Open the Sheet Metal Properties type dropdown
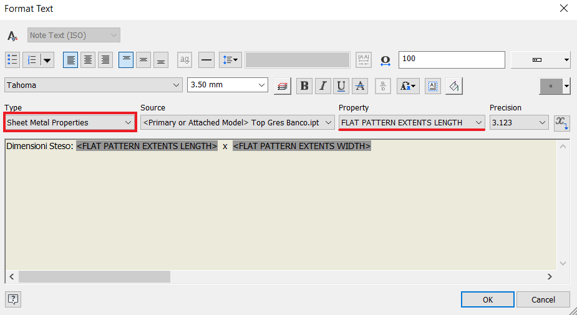This screenshot has width=577, height=315. 70,122
